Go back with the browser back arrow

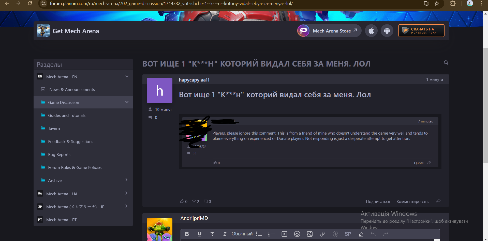(x=7, y=3)
